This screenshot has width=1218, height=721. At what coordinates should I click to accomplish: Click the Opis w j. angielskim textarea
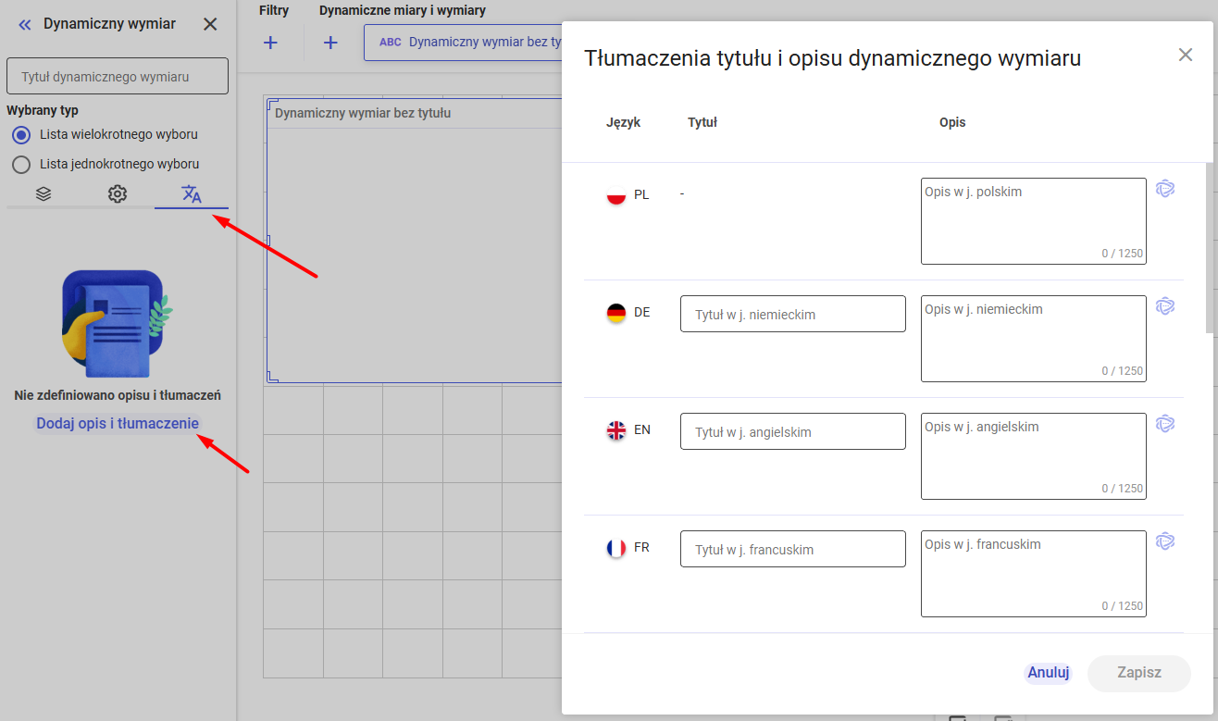[1033, 455]
